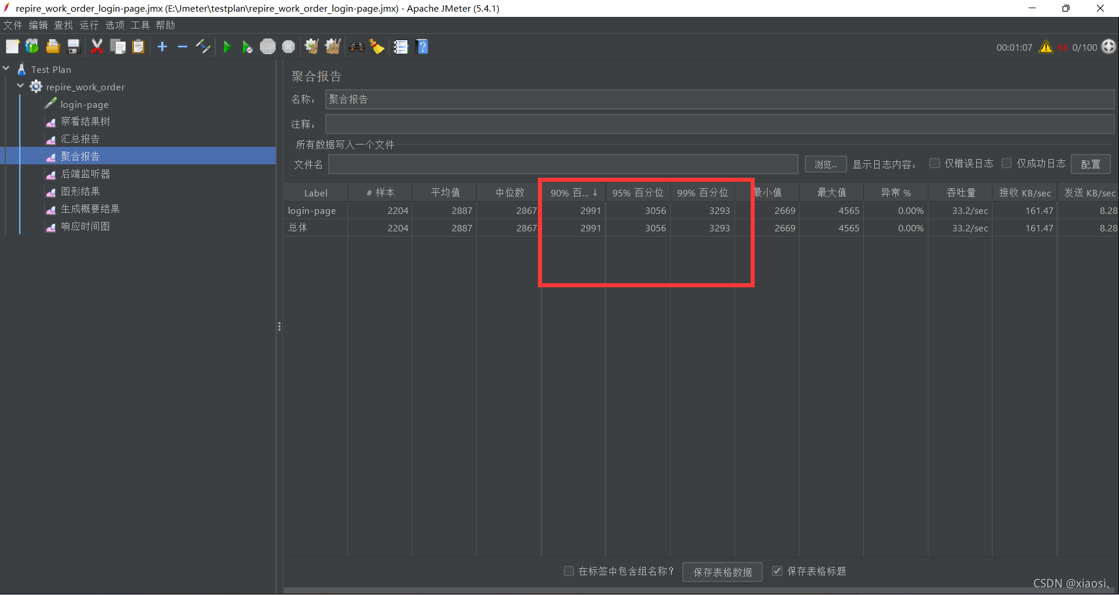Viewport: 1119px width, 595px height.
Task: Click the 浏览... browse button
Action: pyautogui.click(x=826, y=164)
